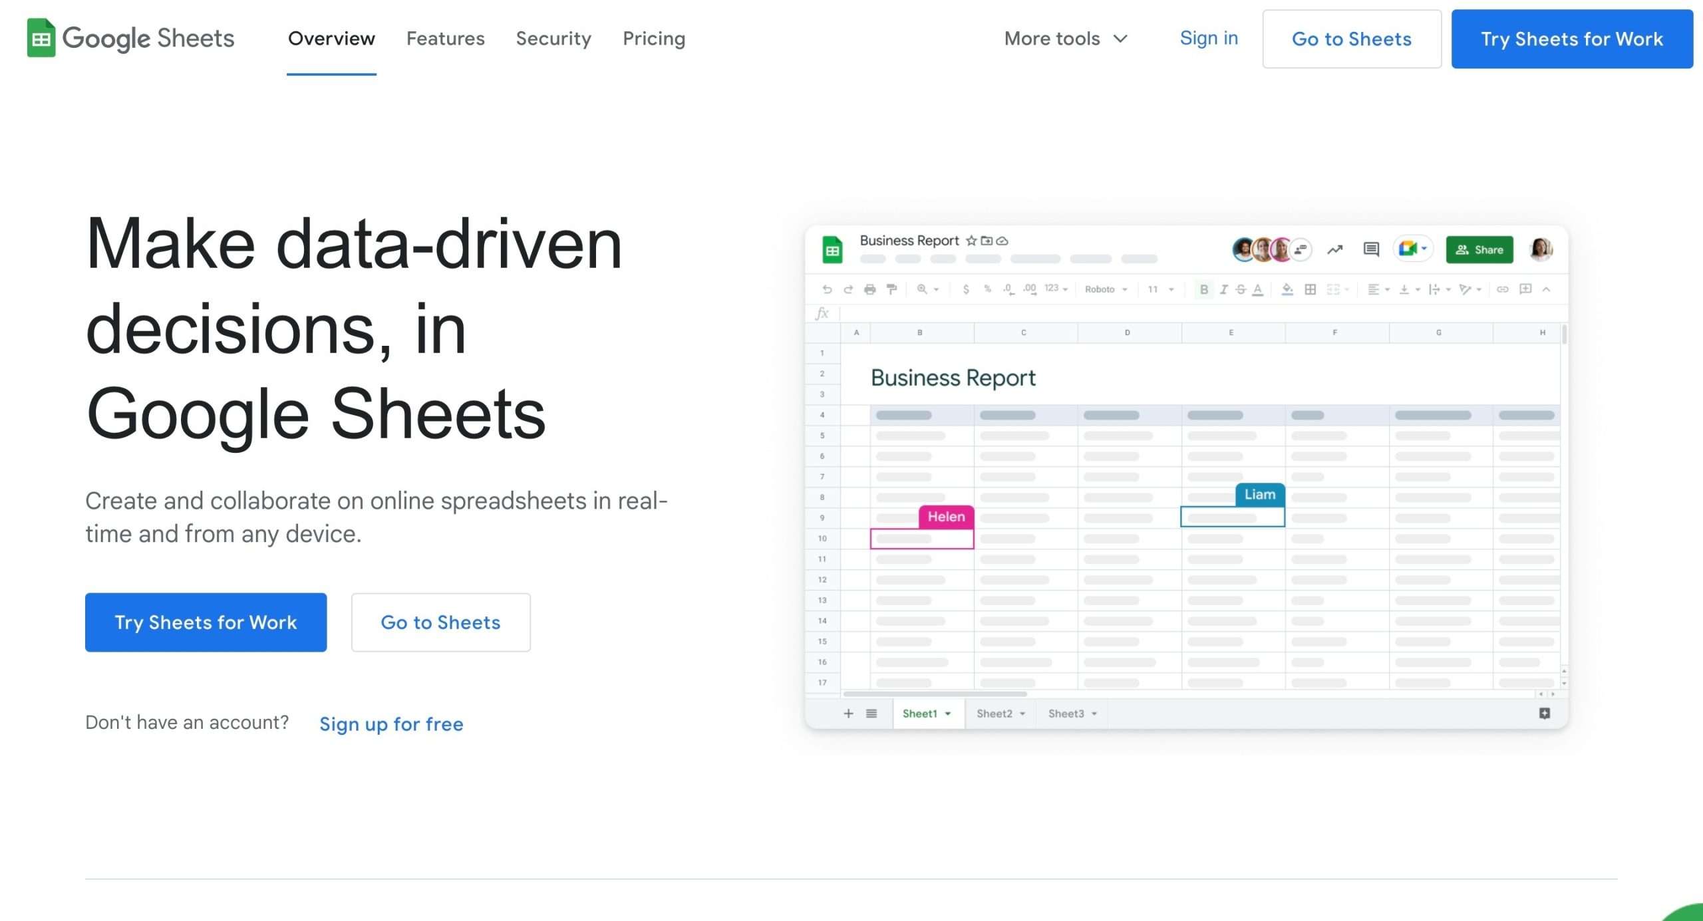
Task: Collapse the toolbar with the up chevron
Action: tap(1547, 289)
